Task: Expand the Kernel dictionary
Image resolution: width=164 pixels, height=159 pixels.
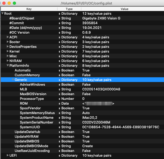Action: (x=8, y=51)
